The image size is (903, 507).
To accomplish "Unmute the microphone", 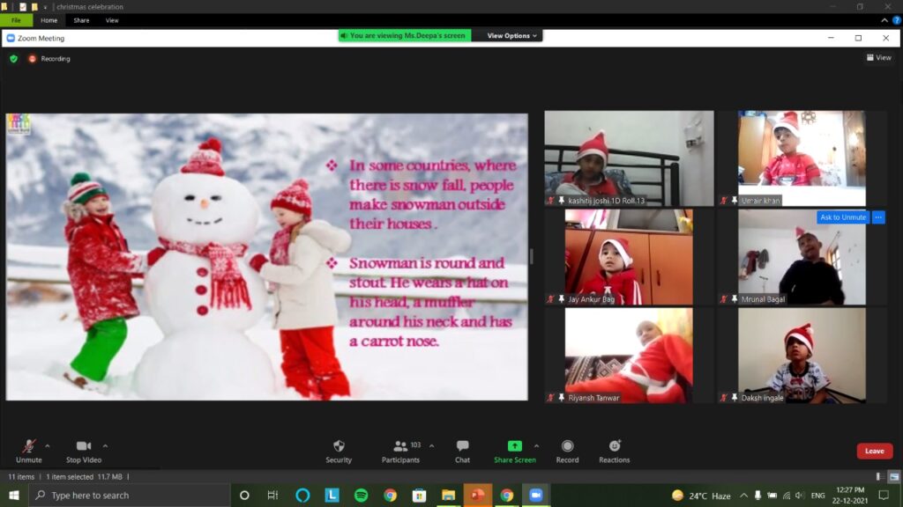I will [x=28, y=446].
